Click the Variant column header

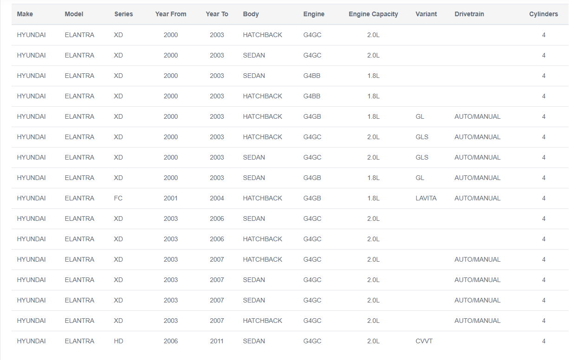tap(426, 14)
